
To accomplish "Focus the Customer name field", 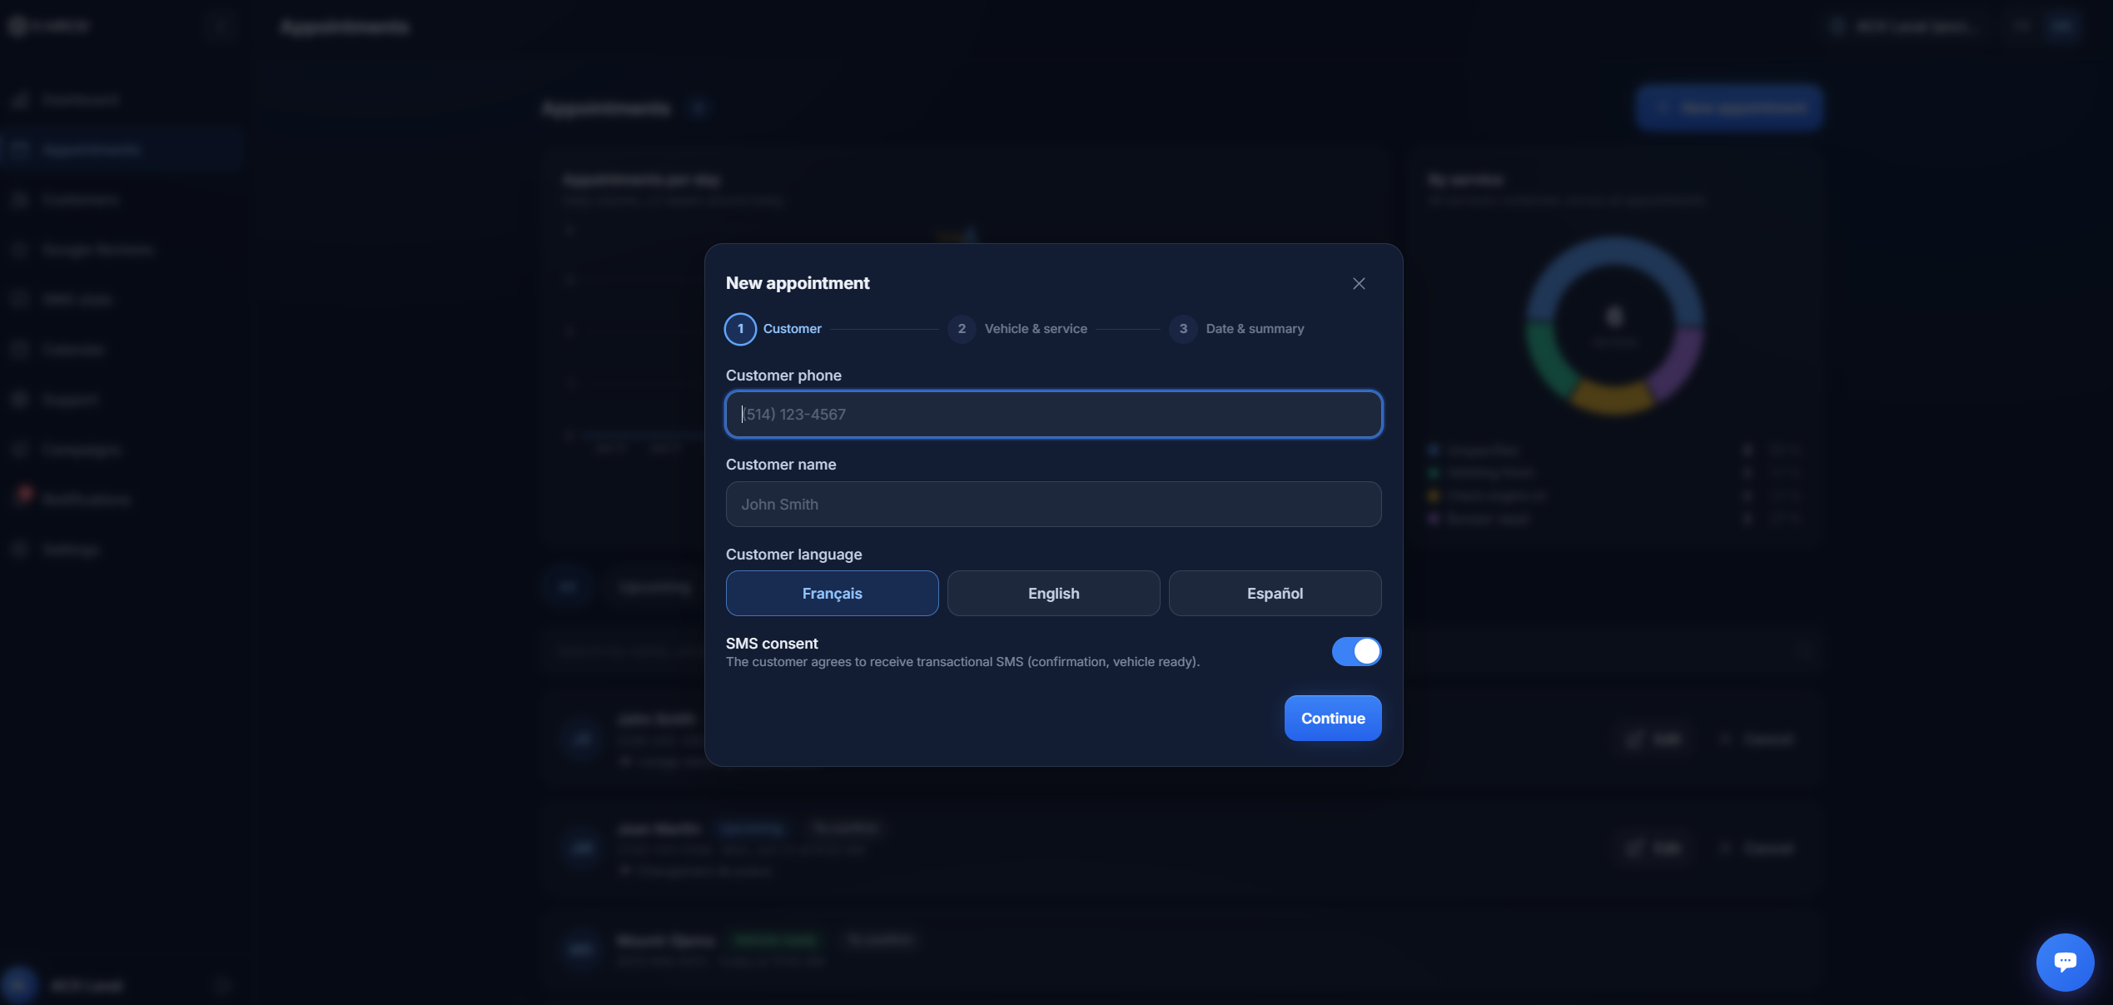I will click(1053, 504).
